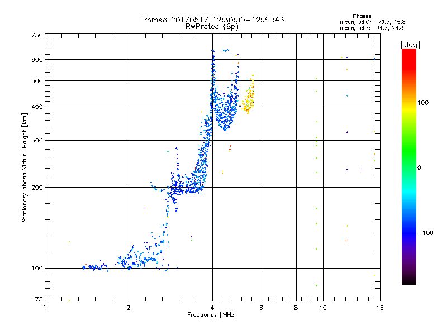Click the rainbow phase colorbar
Screen dimensions: 447x335
[409, 166]
